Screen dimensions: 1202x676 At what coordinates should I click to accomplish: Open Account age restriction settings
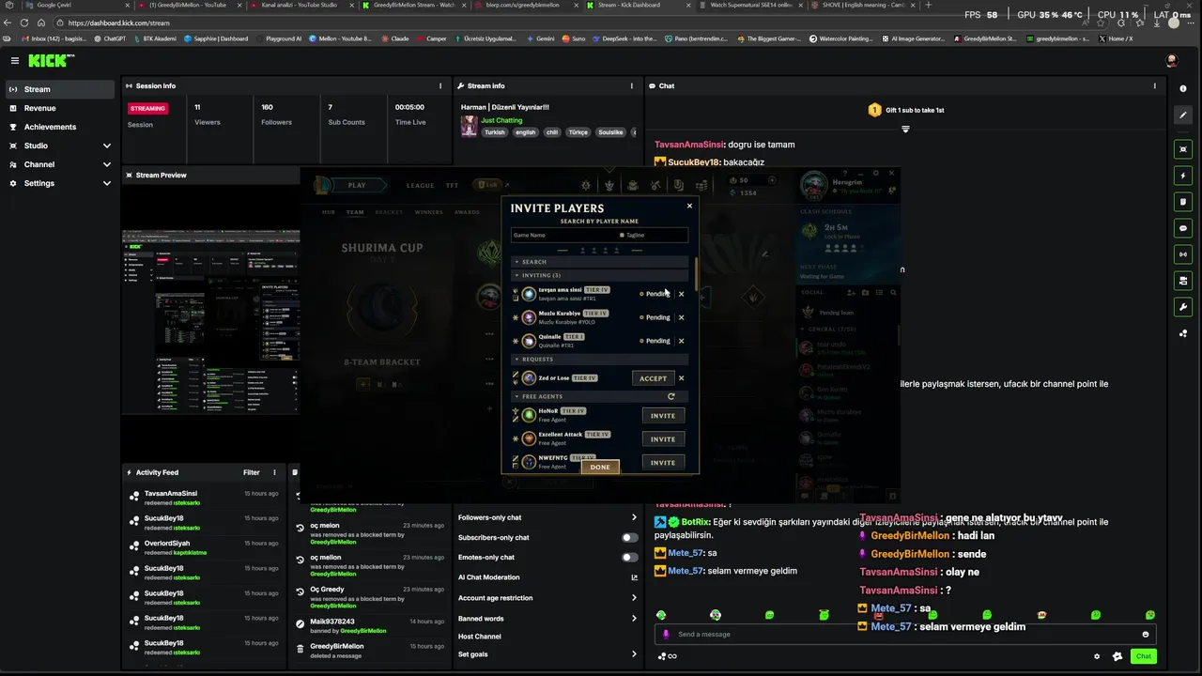coord(547,598)
